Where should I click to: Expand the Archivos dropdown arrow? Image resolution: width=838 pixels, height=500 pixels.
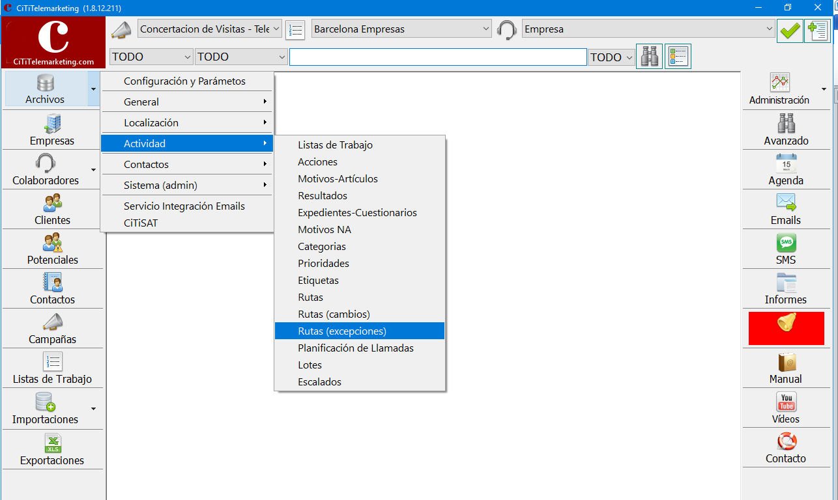pyautogui.click(x=94, y=89)
